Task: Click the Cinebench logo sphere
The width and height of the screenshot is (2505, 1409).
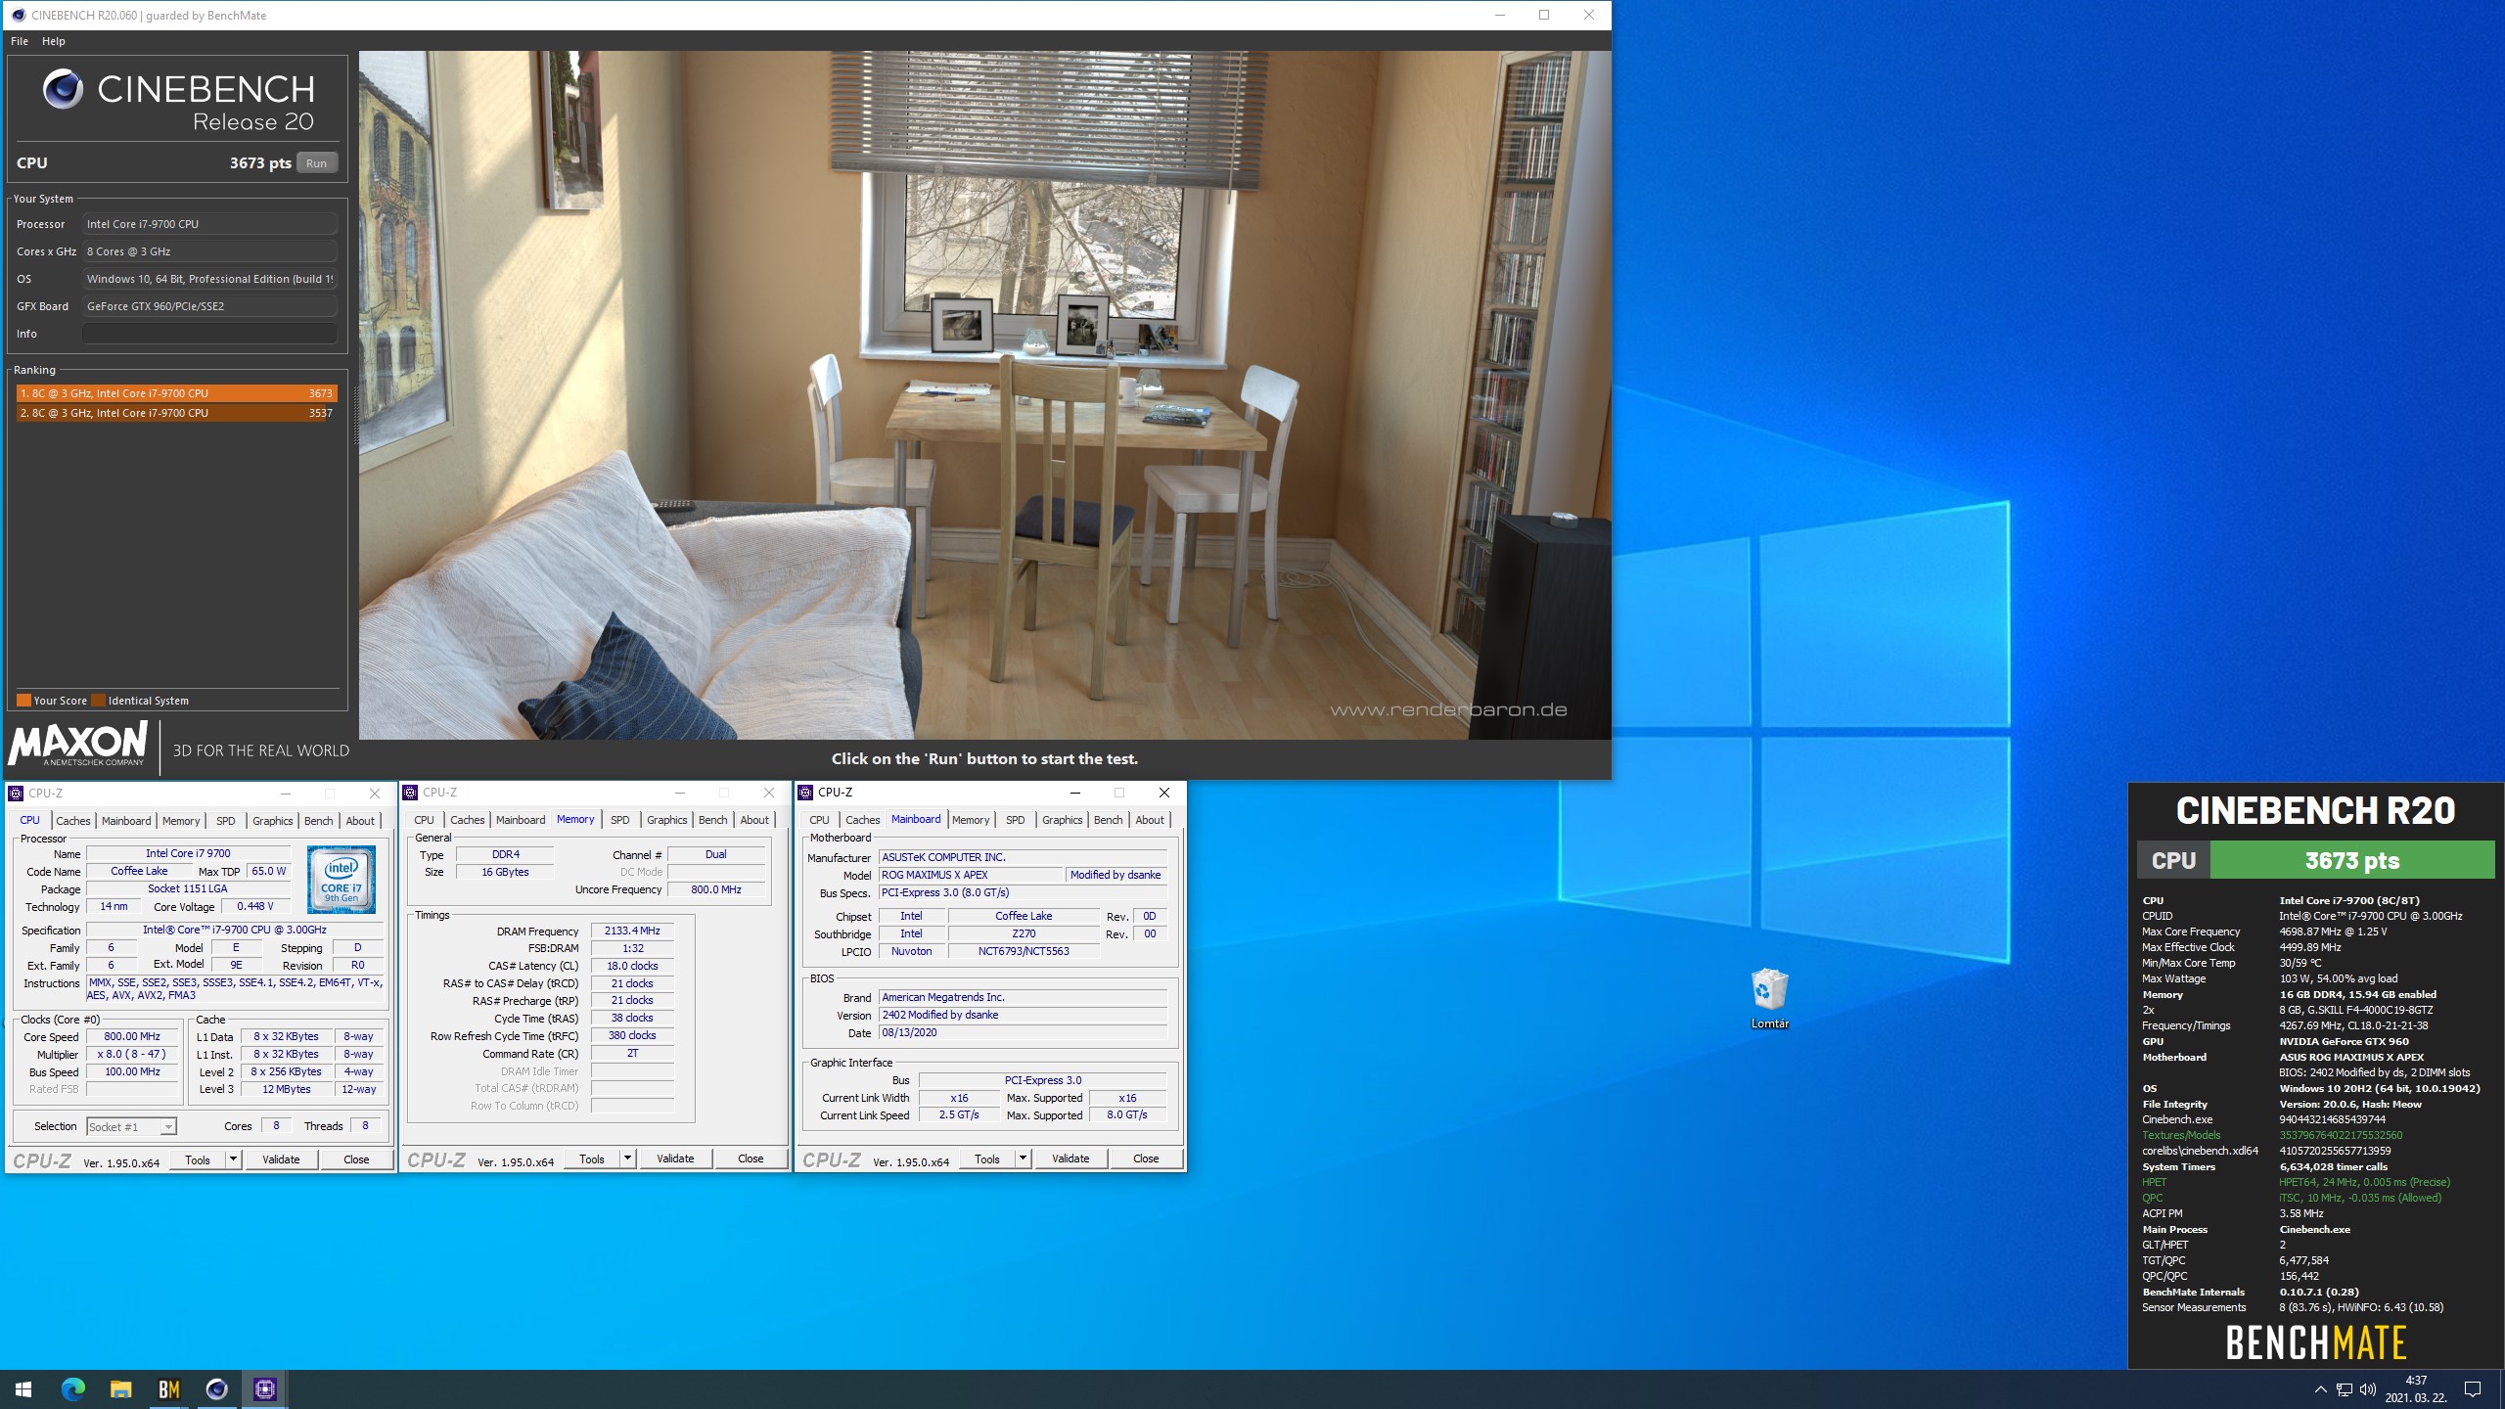Action: click(63, 90)
